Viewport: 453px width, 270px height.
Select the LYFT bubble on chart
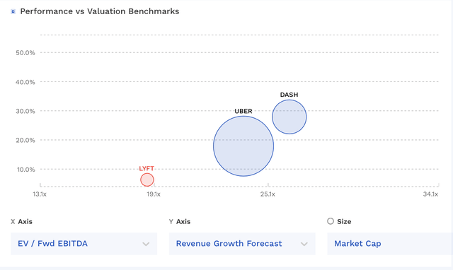point(147,180)
